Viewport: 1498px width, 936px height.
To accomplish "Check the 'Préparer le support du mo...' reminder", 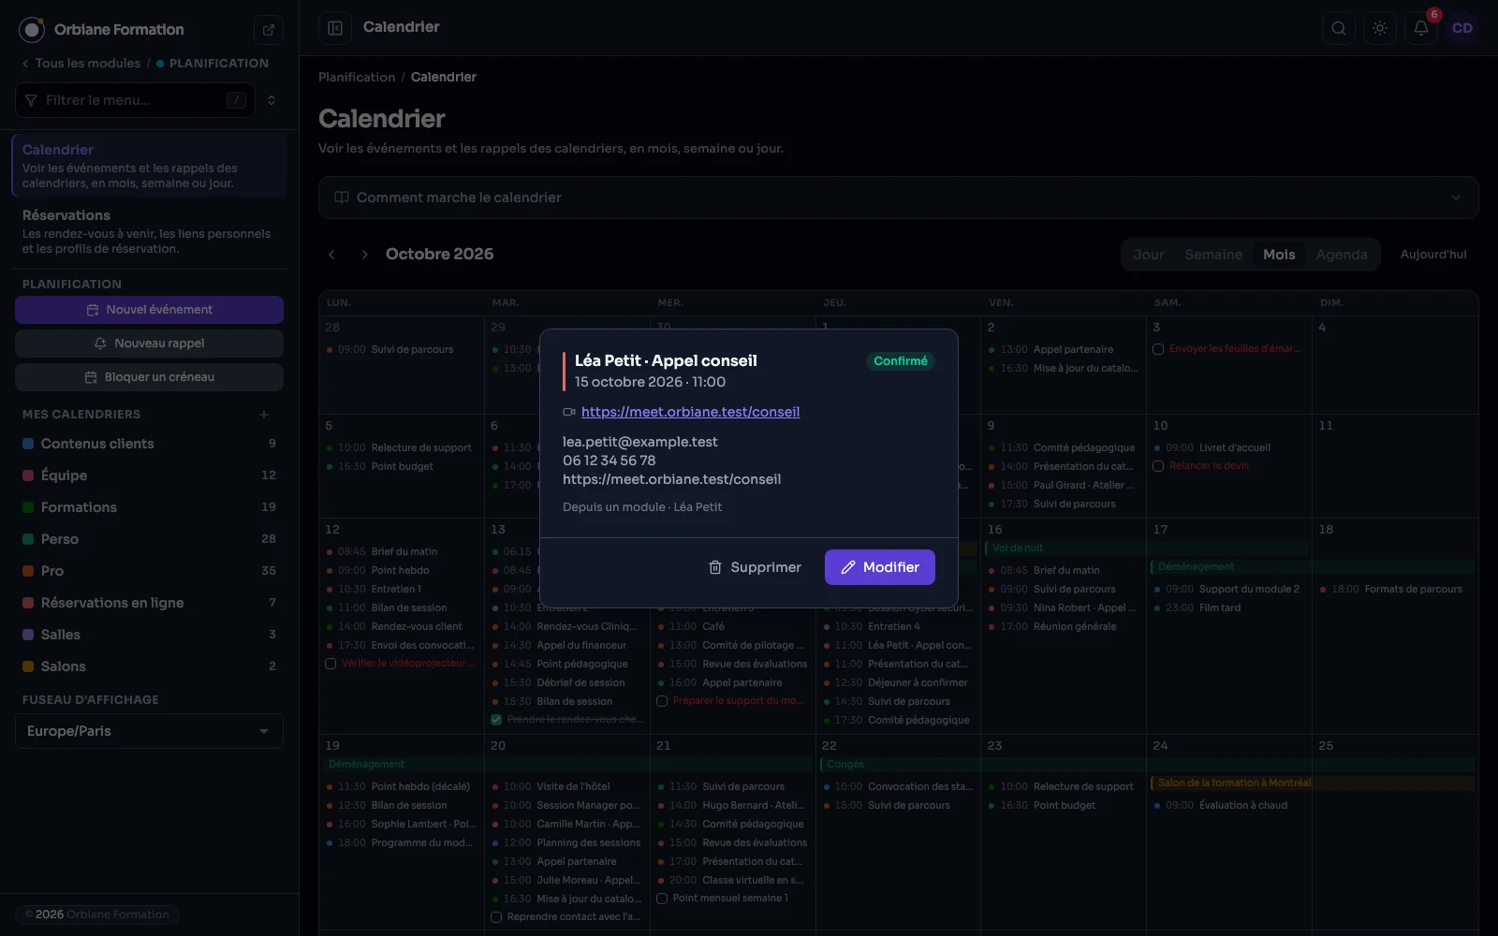I will click(x=662, y=701).
